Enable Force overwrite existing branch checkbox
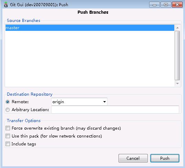The width and height of the screenshot is (185, 168). coord(8,128)
